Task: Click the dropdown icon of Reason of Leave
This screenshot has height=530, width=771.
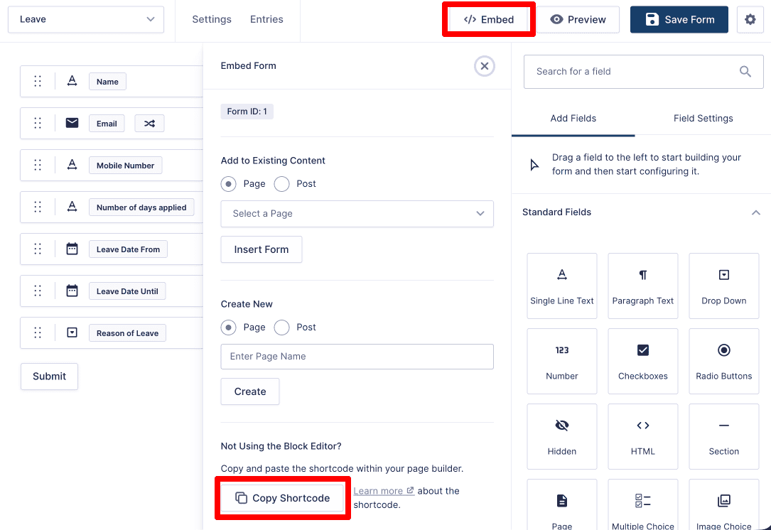Action: [72, 332]
